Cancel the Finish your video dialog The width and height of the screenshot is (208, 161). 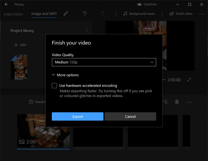click(x=130, y=116)
